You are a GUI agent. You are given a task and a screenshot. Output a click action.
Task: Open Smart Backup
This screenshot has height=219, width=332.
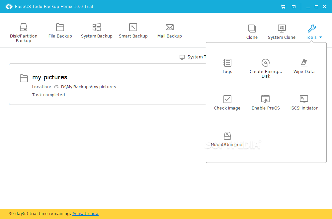(133, 31)
